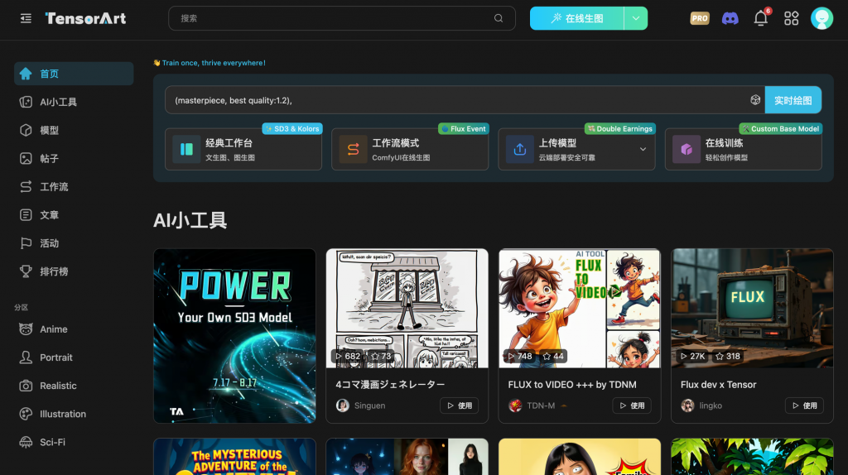Click the SD3 & Kolors badge
This screenshot has width=848, height=475.
(x=292, y=128)
